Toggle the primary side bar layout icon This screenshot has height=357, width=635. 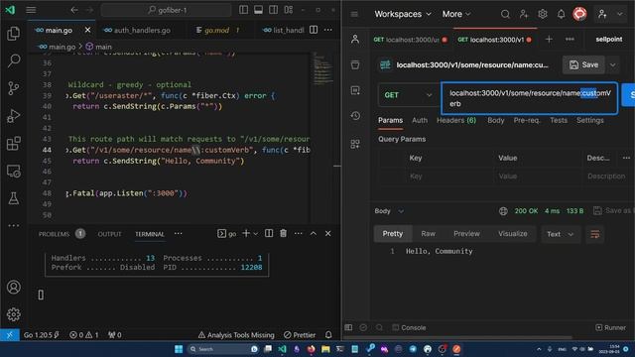click(243, 10)
